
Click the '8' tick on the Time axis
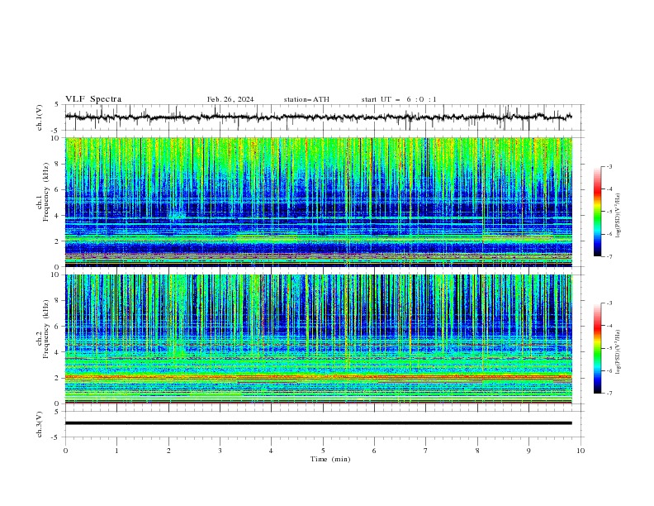point(477,451)
